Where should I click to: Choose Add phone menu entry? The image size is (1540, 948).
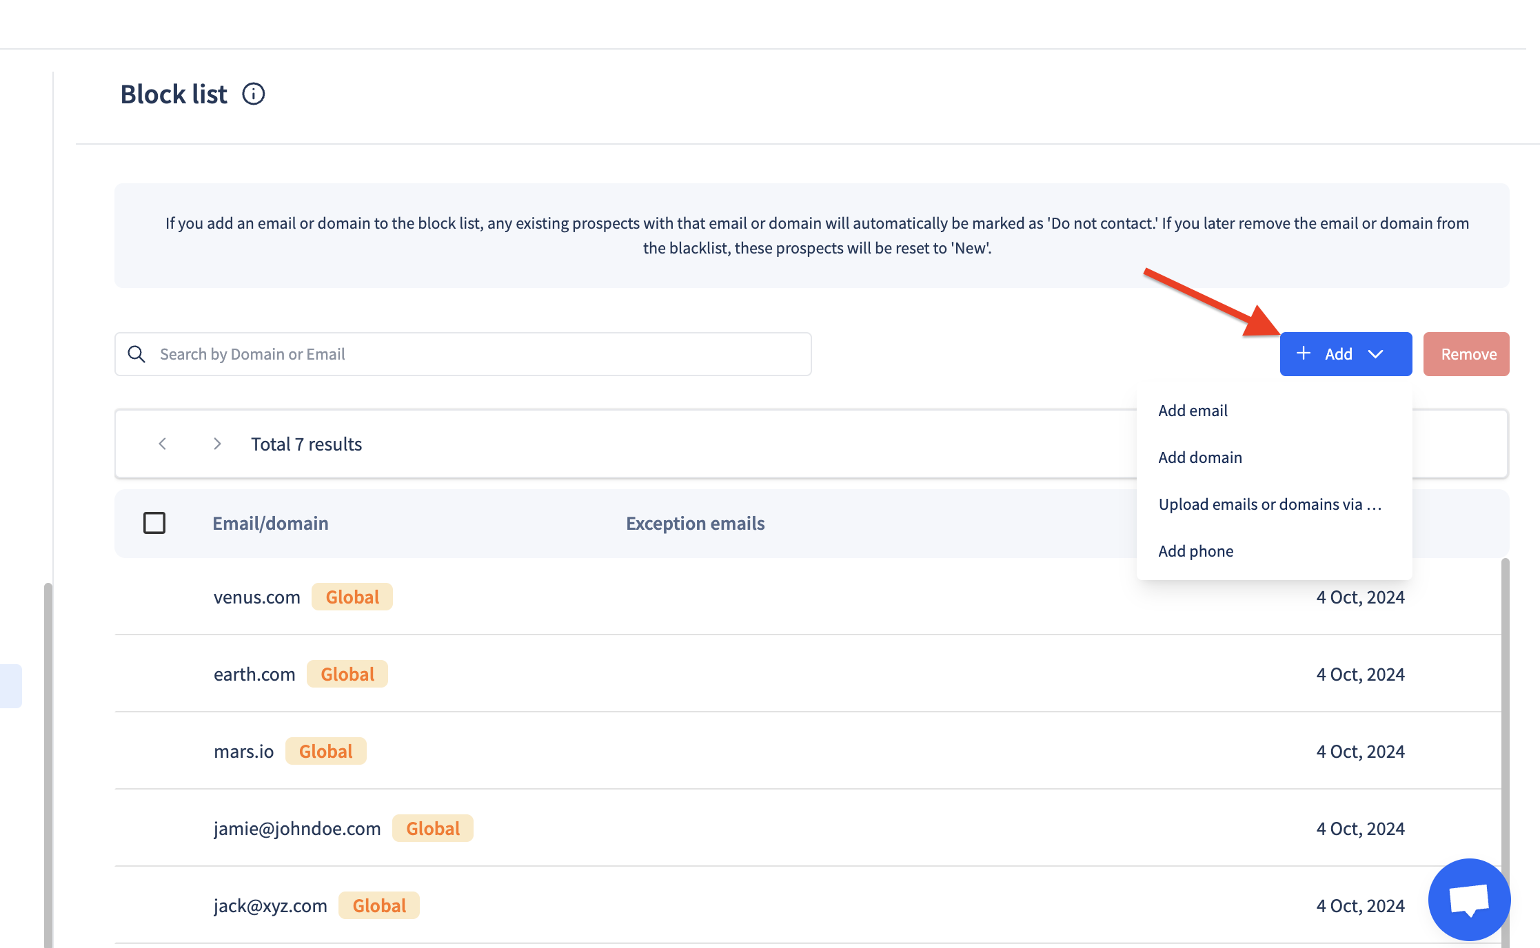1195,551
